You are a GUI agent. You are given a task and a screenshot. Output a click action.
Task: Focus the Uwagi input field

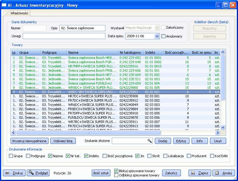[64, 36]
